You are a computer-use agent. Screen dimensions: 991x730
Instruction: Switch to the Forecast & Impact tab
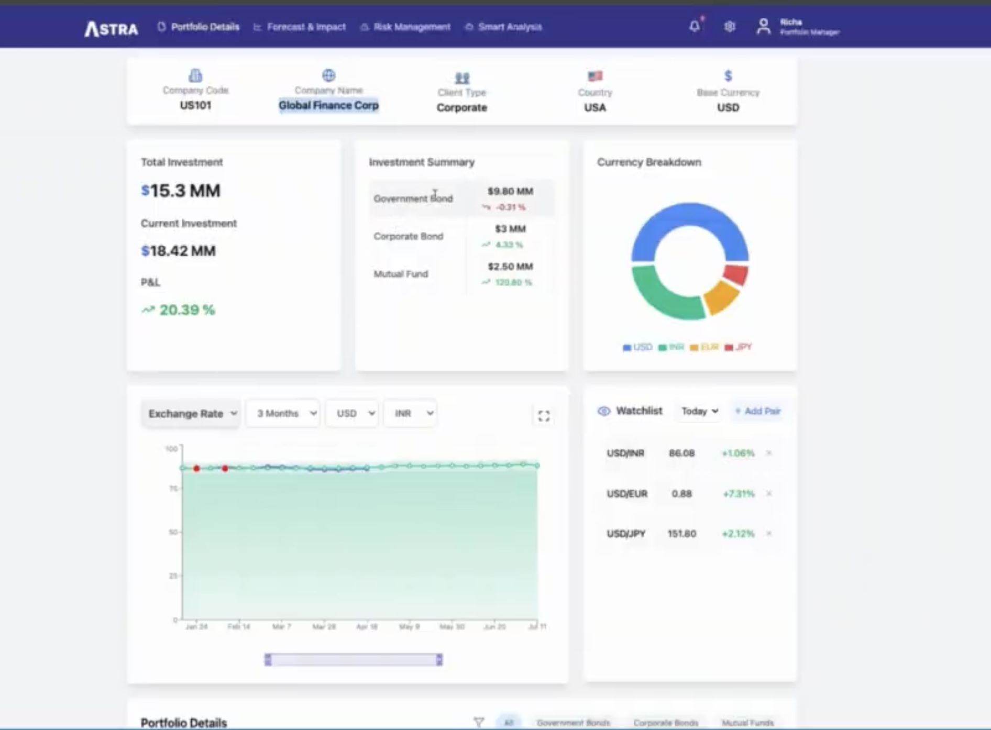pyautogui.click(x=306, y=27)
